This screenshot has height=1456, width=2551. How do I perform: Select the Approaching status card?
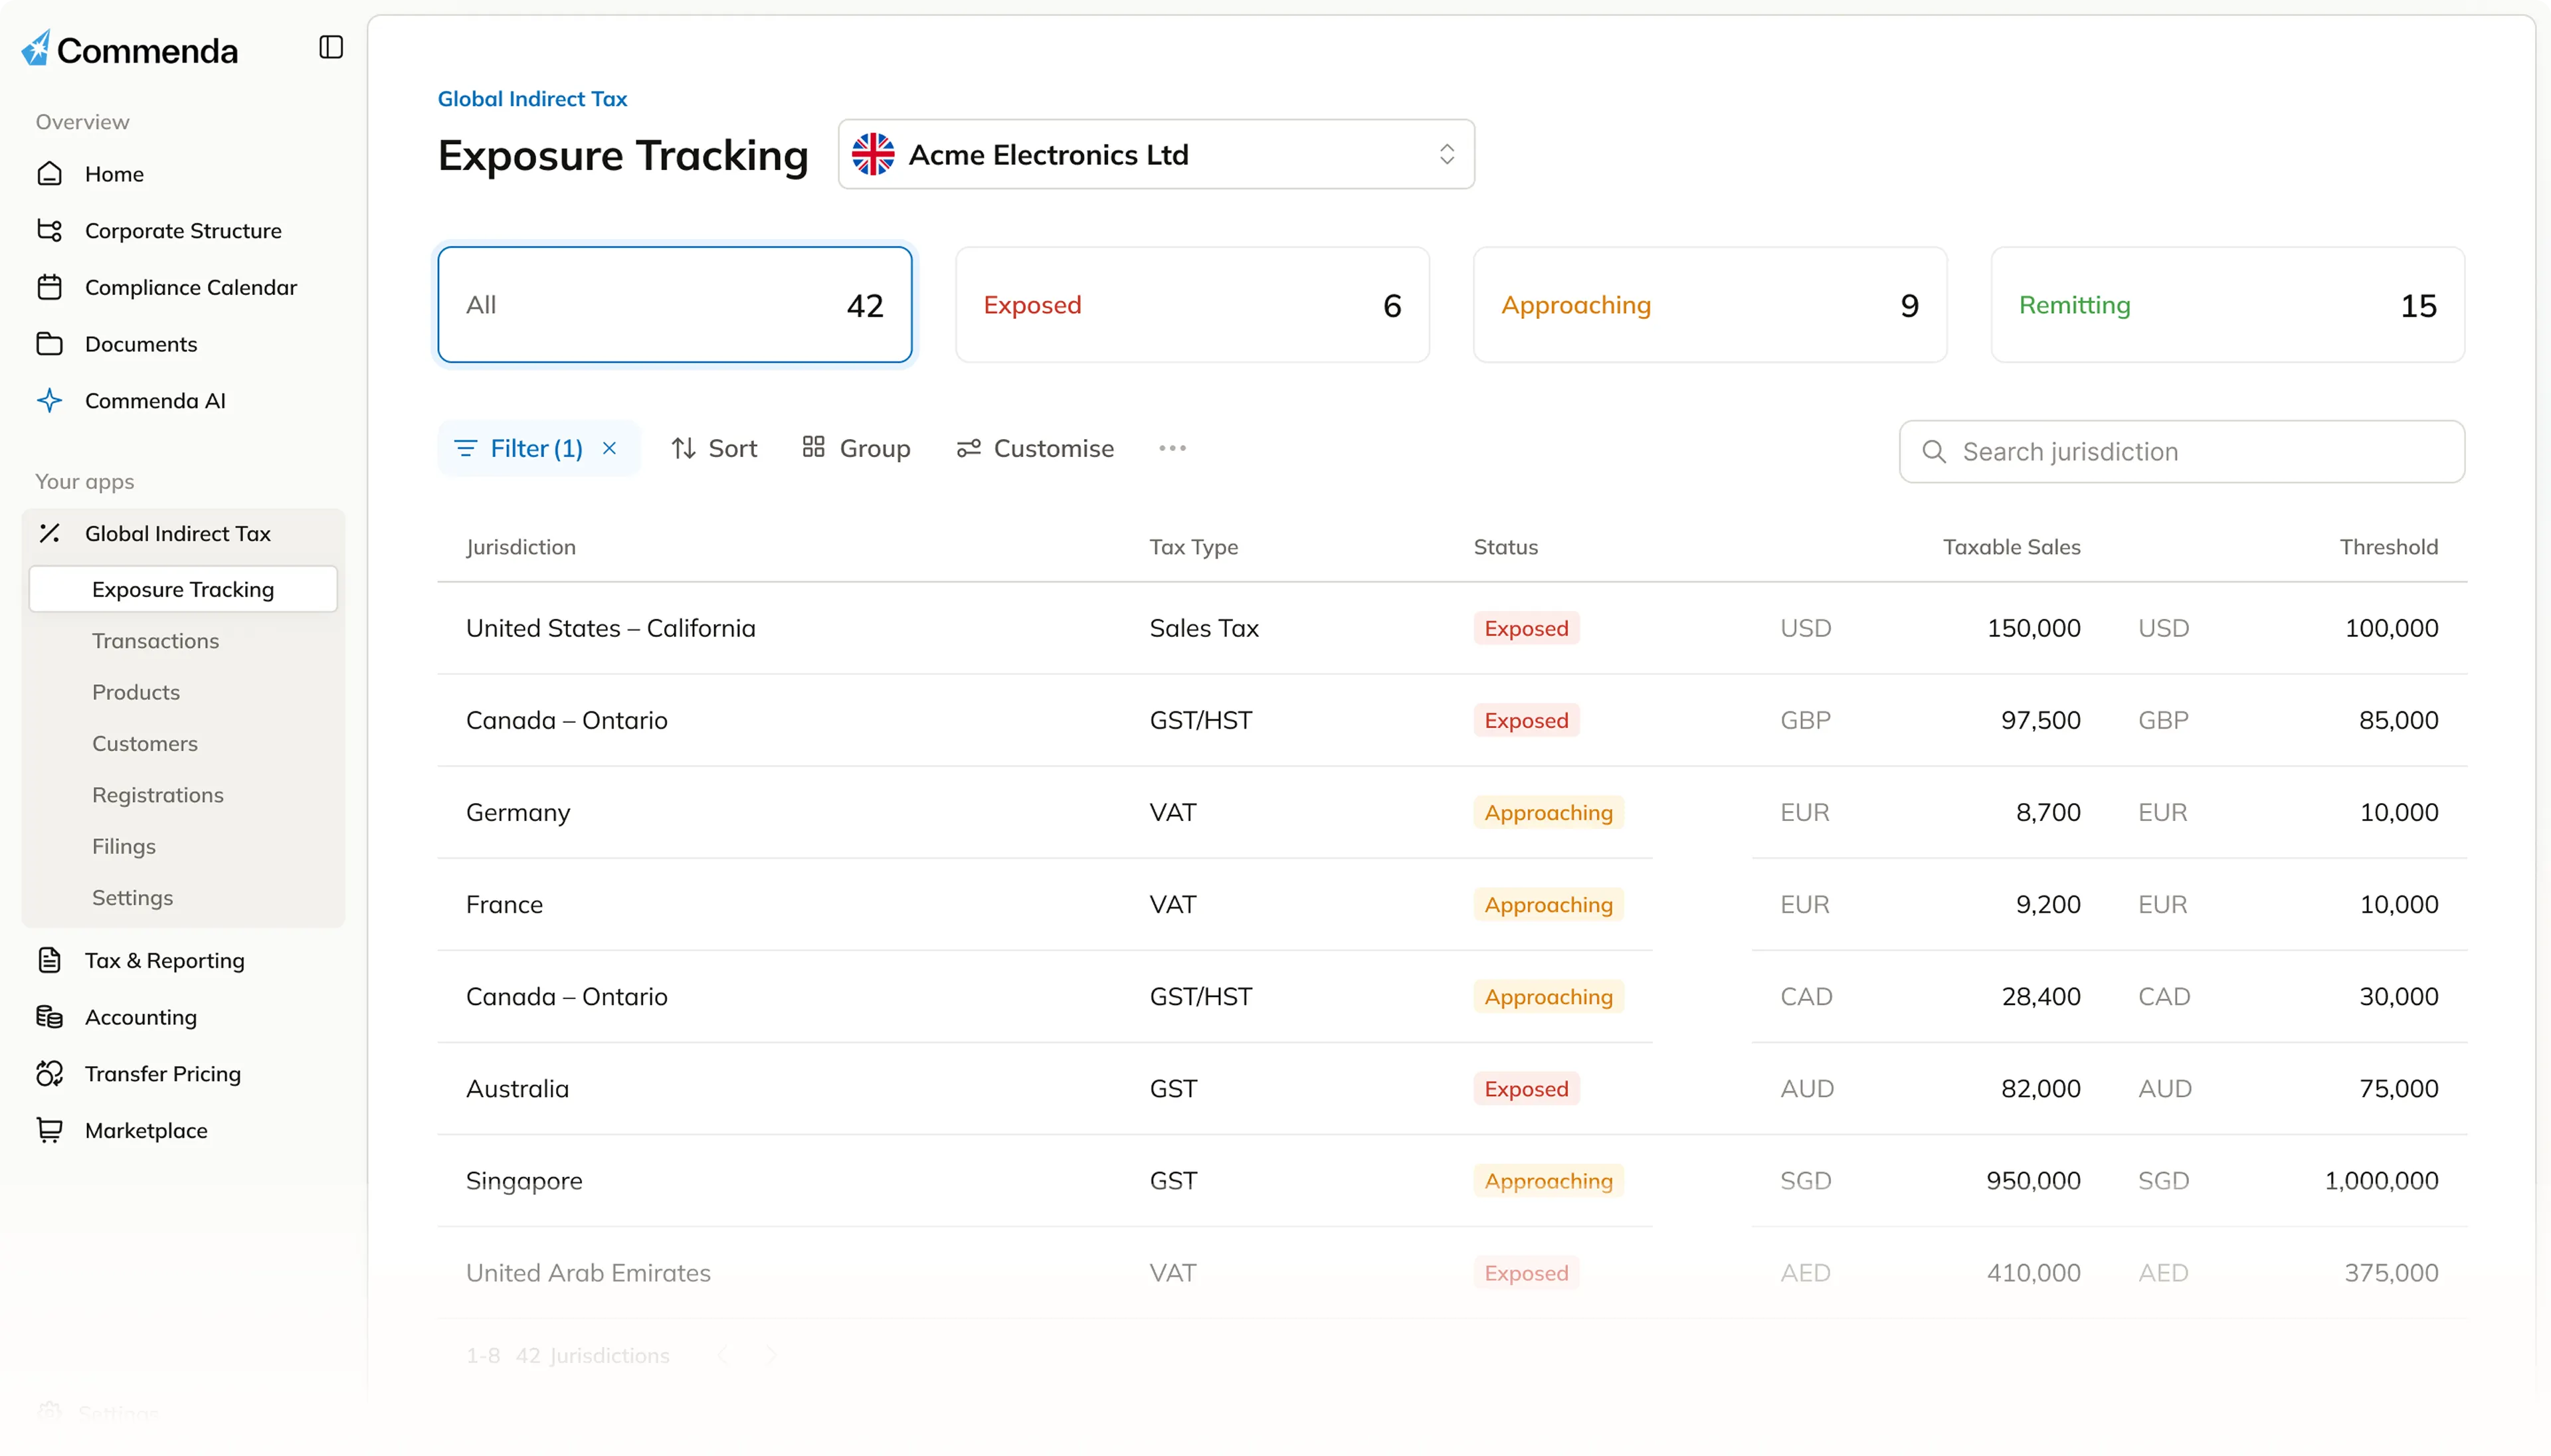click(x=1709, y=305)
